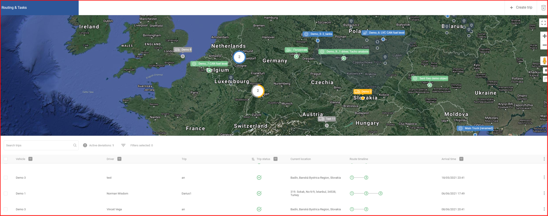This screenshot has height=216, width=548.
Task: Click arrival time 18/05/2021 23:41
Action: tap(453, 178)
